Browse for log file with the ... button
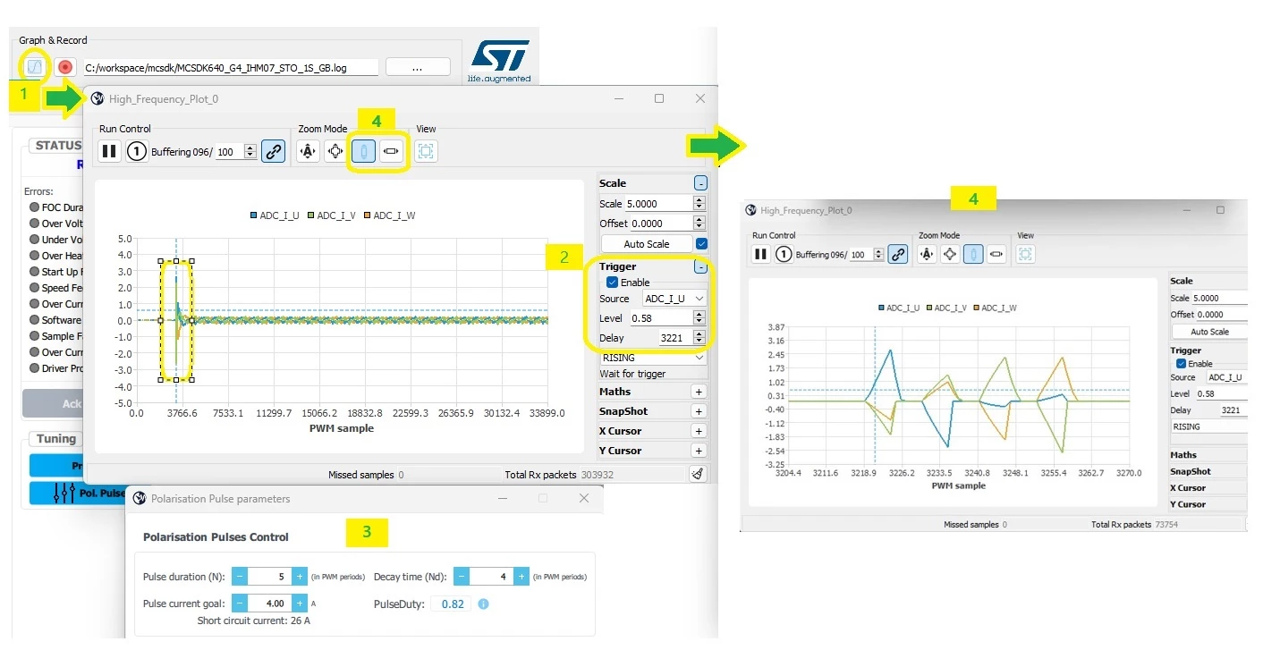1263x650 pixels. [x=418, y=67]
